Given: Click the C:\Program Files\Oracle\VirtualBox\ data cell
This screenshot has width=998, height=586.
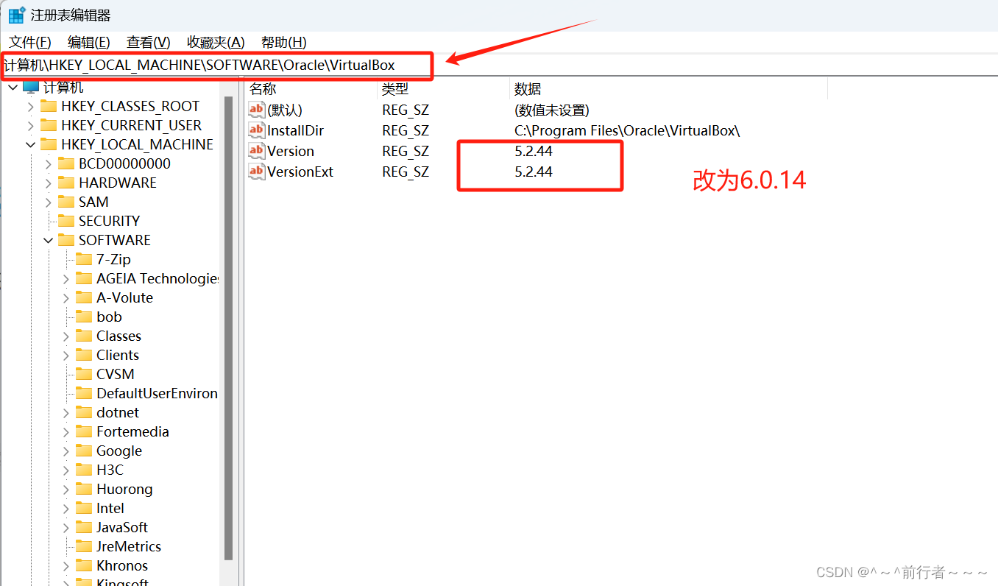Looking at the screenshot, I should (627, 130).
